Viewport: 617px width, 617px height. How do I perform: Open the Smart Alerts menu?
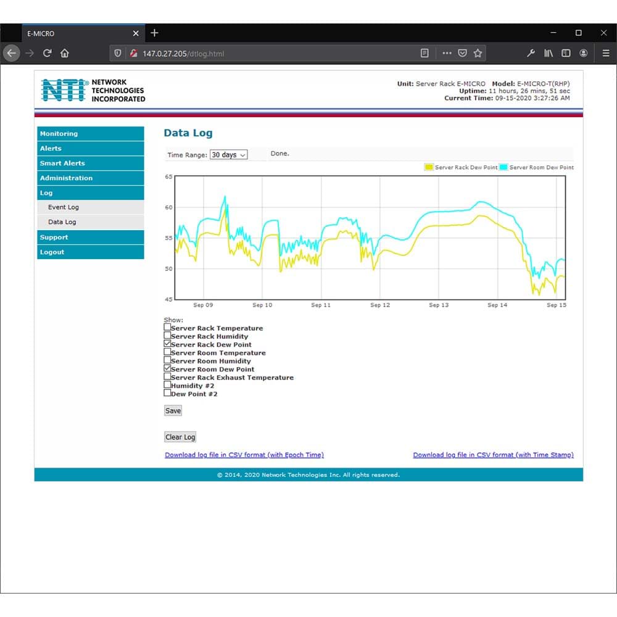click(x=91, y=164)
